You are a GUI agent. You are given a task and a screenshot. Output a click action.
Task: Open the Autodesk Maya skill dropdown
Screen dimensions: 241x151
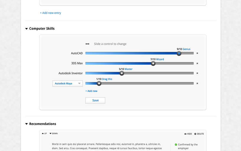(68, 83)
